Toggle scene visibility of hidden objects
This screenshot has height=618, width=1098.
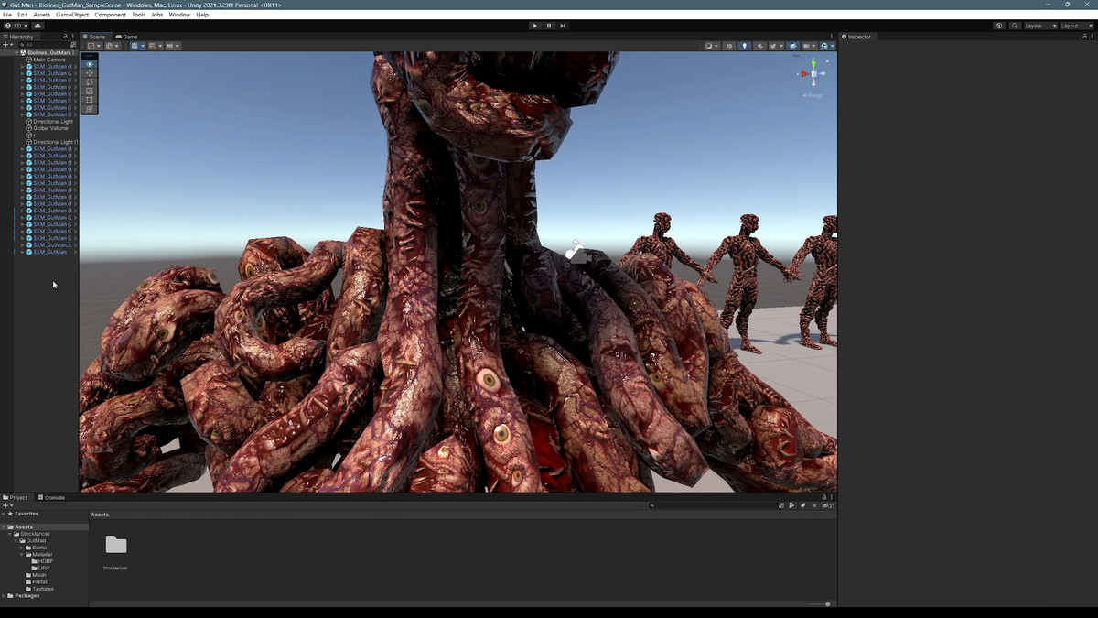pyautogui.click(x=792, y=46)
